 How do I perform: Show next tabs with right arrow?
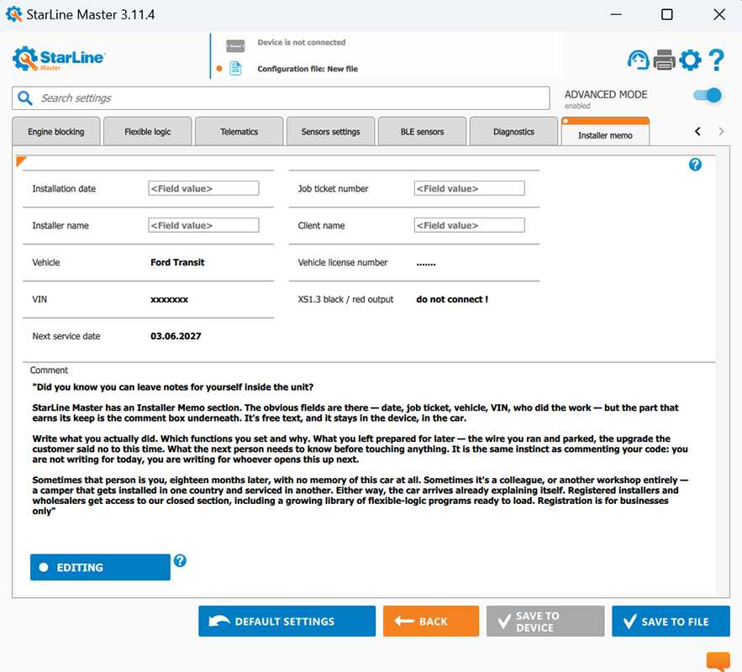coord(721,132)
